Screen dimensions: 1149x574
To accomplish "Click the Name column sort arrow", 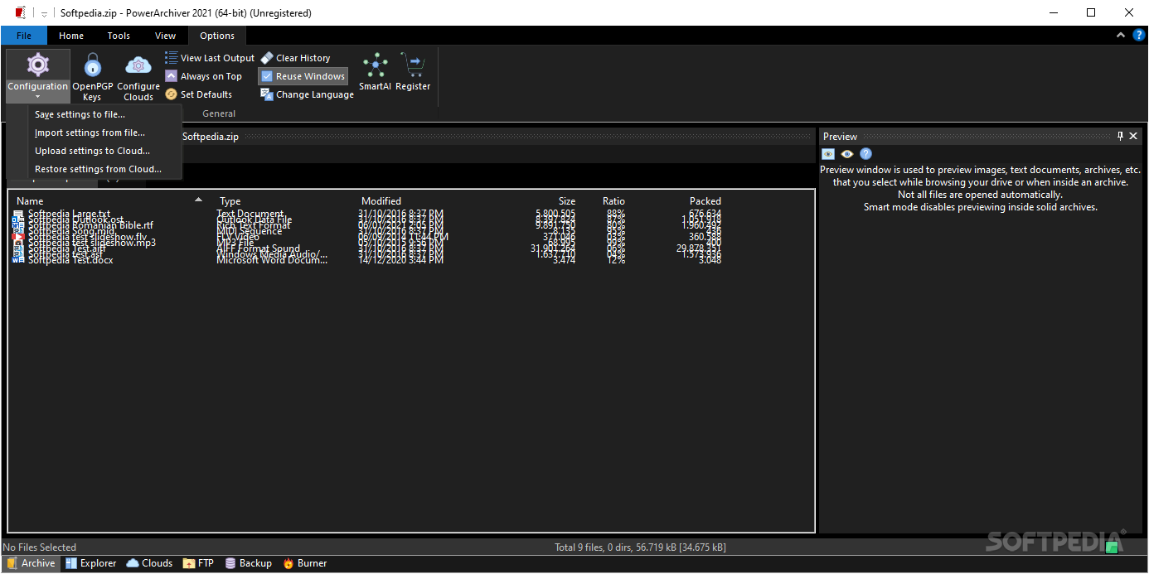I will (198, 200).
